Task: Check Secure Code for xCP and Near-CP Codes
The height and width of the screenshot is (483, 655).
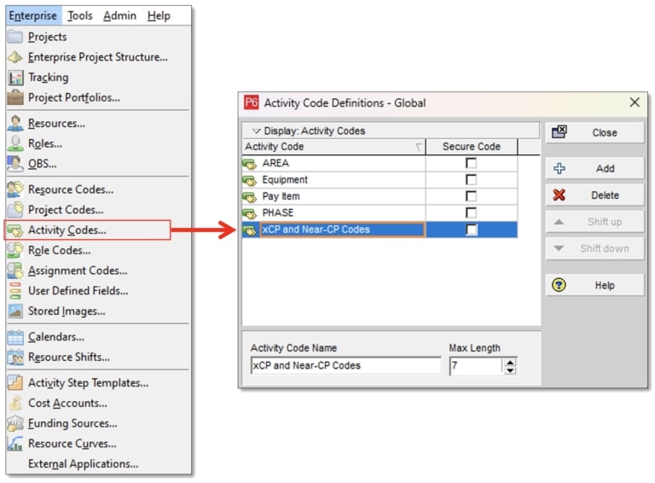Action: coord(471,230)
